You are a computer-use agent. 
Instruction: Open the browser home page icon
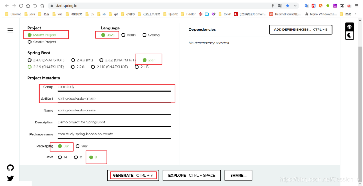pos(28,5)
